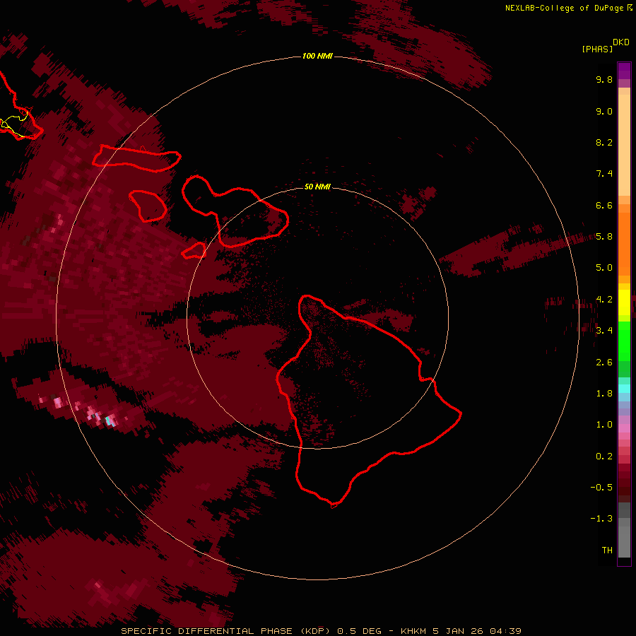Pick the pink band on the color bar

(x=624, y=428)
